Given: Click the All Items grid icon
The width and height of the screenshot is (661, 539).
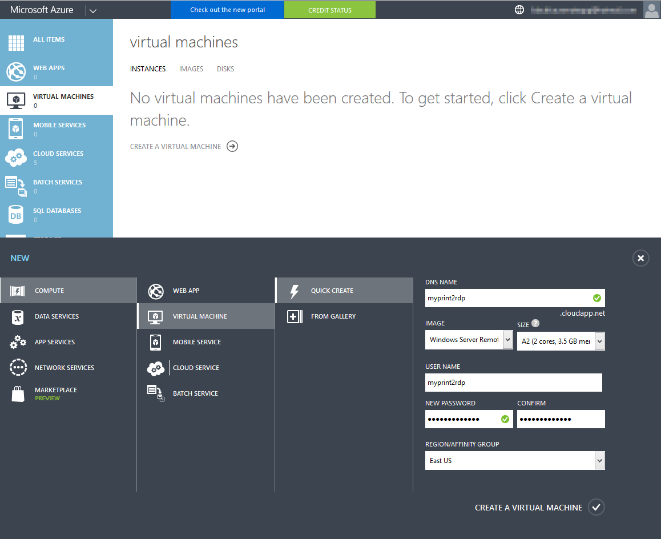Looking at the screenshot, I should [x=16, y=43].
